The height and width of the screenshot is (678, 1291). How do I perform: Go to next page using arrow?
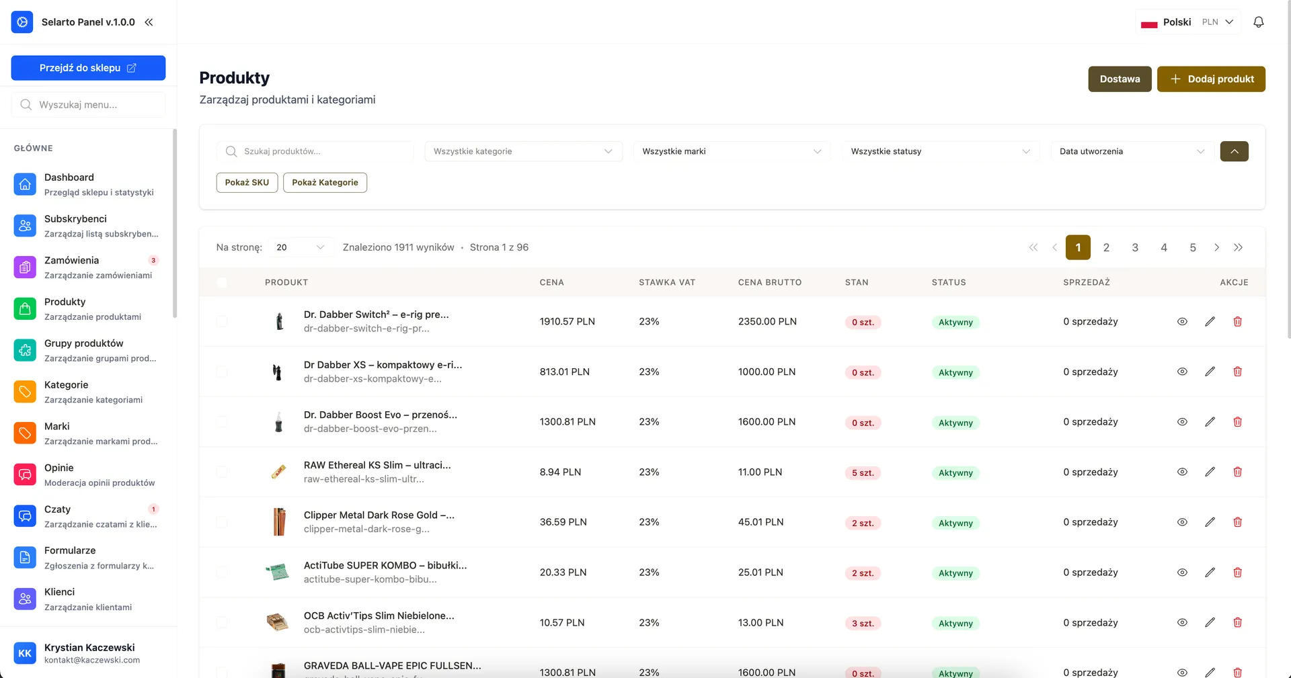pyautogui.click(x=1216, y=247)
